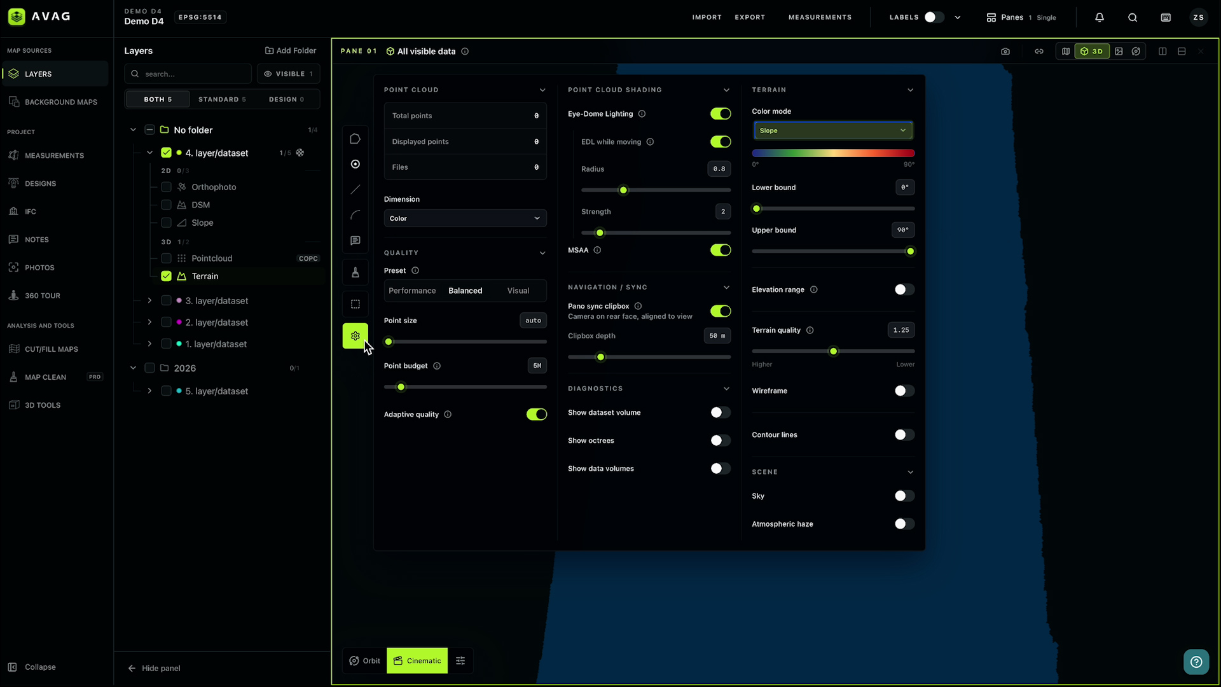
Task: Open camera options sliders icon
Action: [460, 661]
